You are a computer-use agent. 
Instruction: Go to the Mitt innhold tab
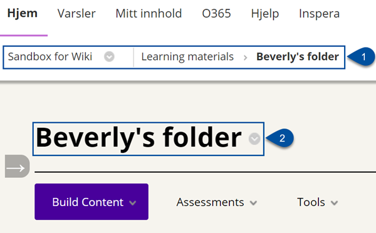point(149,13)
